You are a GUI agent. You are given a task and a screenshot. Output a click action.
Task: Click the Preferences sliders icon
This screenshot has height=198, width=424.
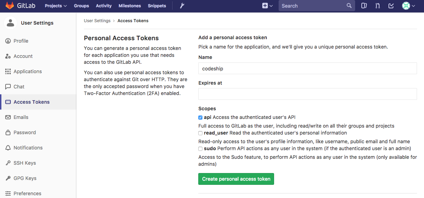click(8, 193)
